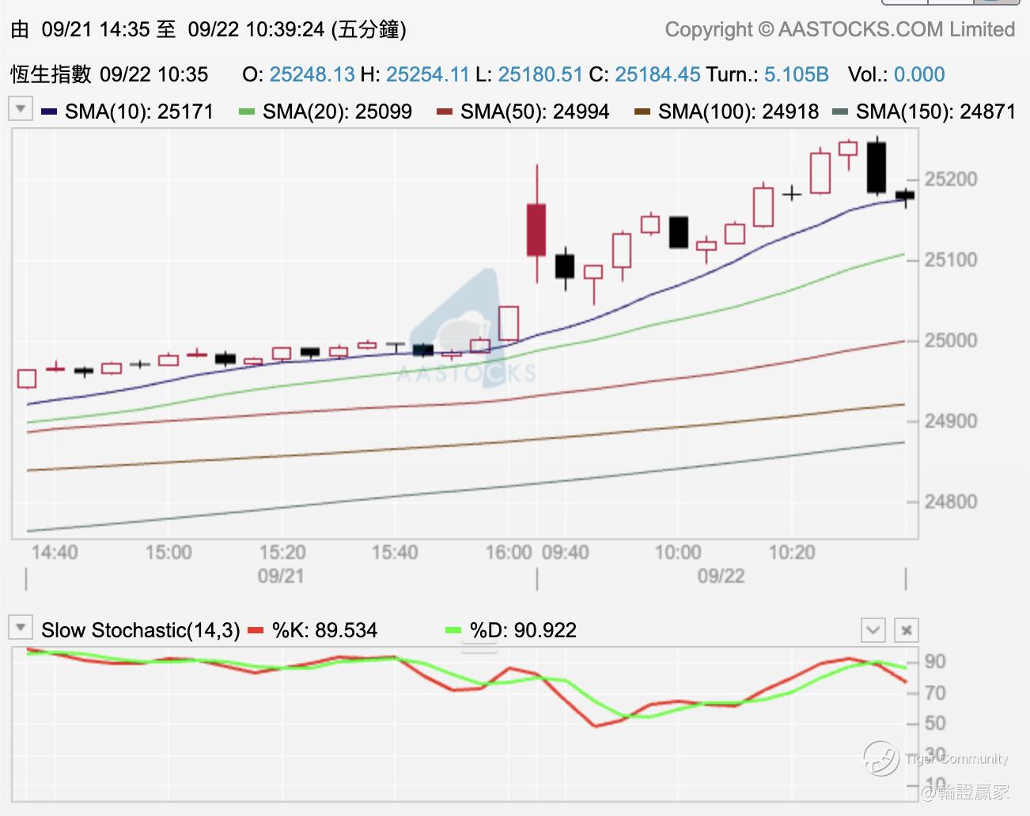The width and height of the screenshot is (1030, 816).
Task: Click the 16:00 time axis label
Action: tap(509, 552)
